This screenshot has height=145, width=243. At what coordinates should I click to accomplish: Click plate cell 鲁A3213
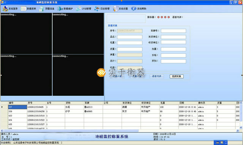[93, 107]
